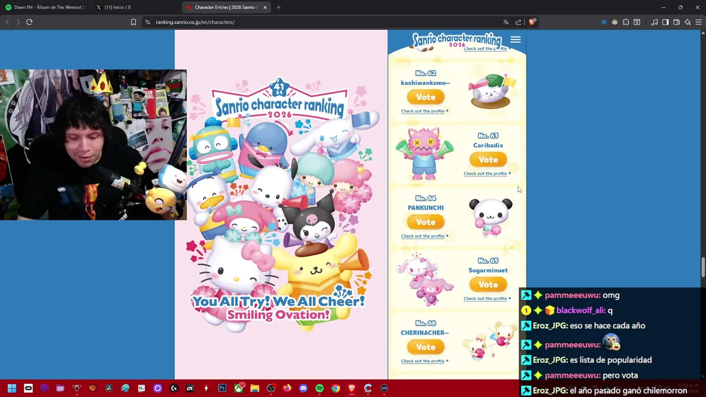Image resolution: width=706 pixels, height=397 pixels.
Task: Open the Brave Wallet icon
Action: [676, 22]
